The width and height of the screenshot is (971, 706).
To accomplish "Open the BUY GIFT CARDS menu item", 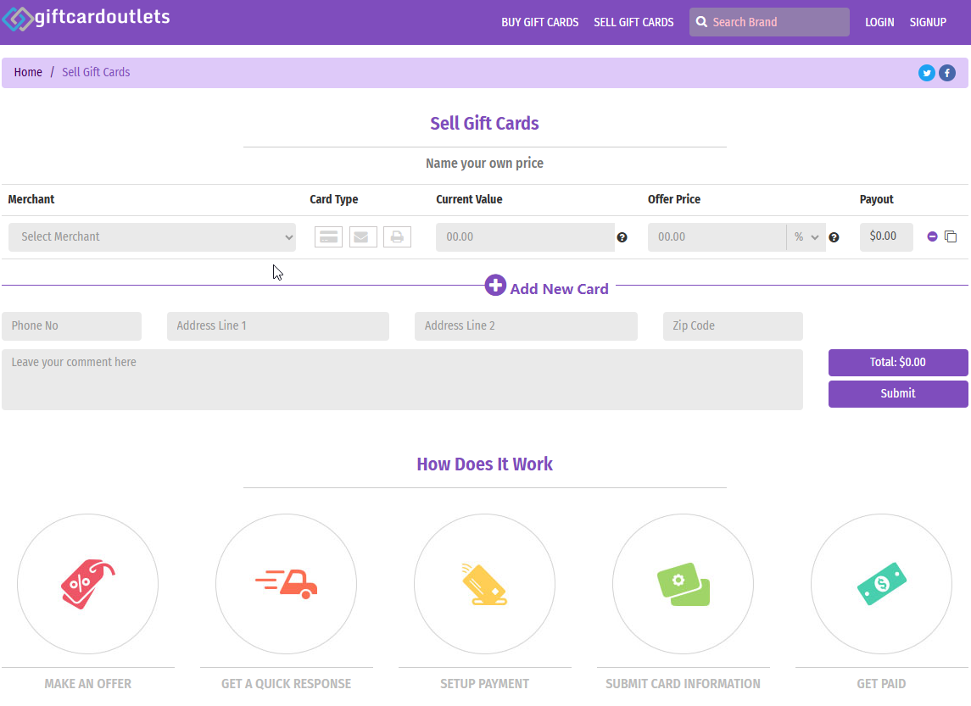I will (539, 22).
